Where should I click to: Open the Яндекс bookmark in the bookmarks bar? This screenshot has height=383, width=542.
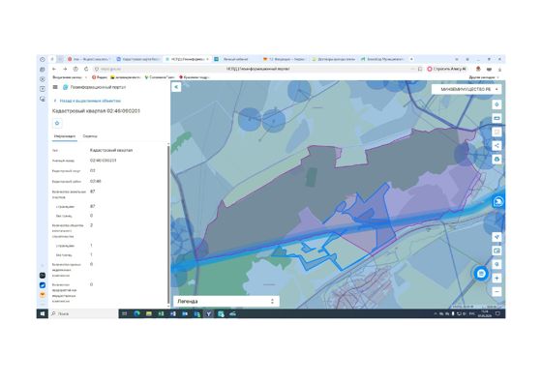[x=100, y=77]
